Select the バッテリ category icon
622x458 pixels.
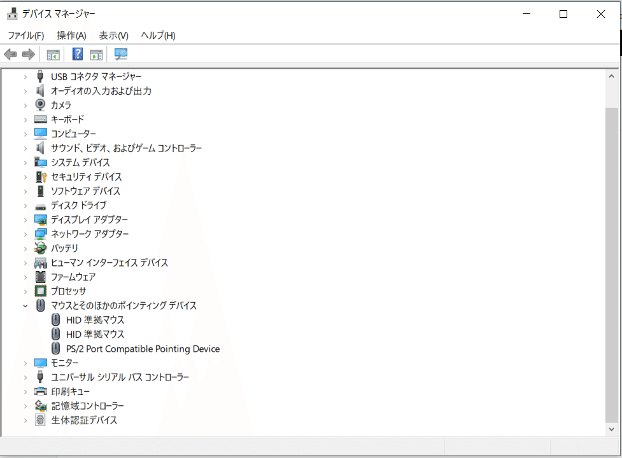[x=40, y=248]
